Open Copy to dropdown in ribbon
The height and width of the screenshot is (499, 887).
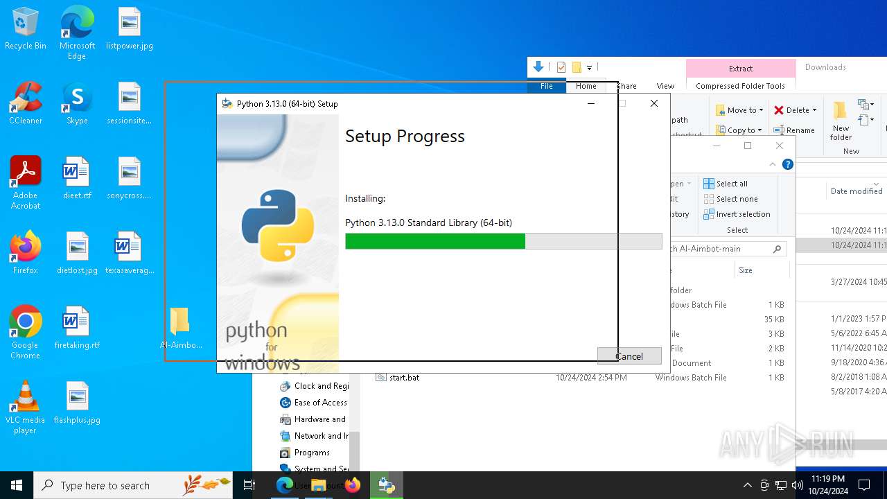click(x=739, y=130)
